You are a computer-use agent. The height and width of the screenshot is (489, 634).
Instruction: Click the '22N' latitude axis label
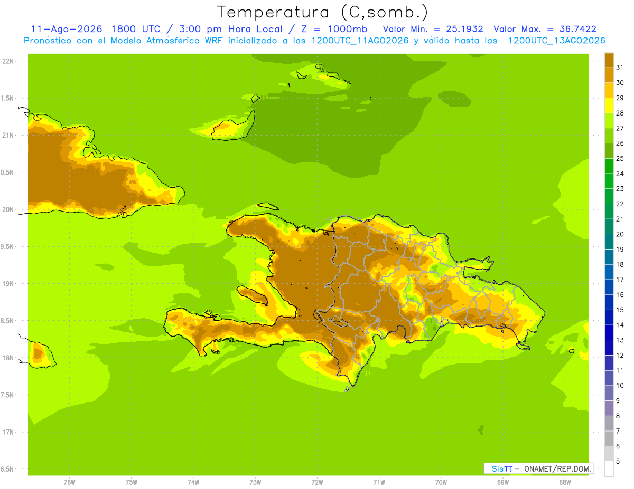[8, 61]
